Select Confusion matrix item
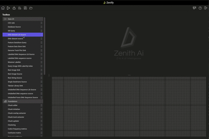 (x=23, y=133)
